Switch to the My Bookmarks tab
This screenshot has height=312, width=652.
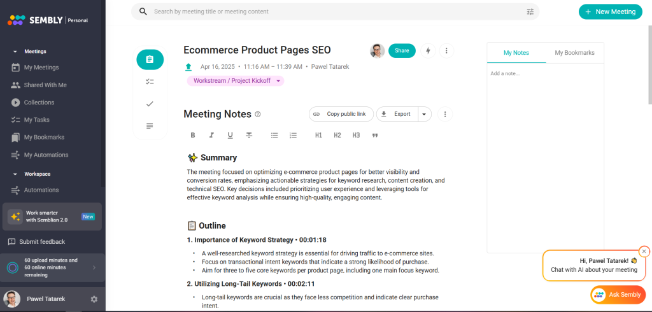click(575, 53)
